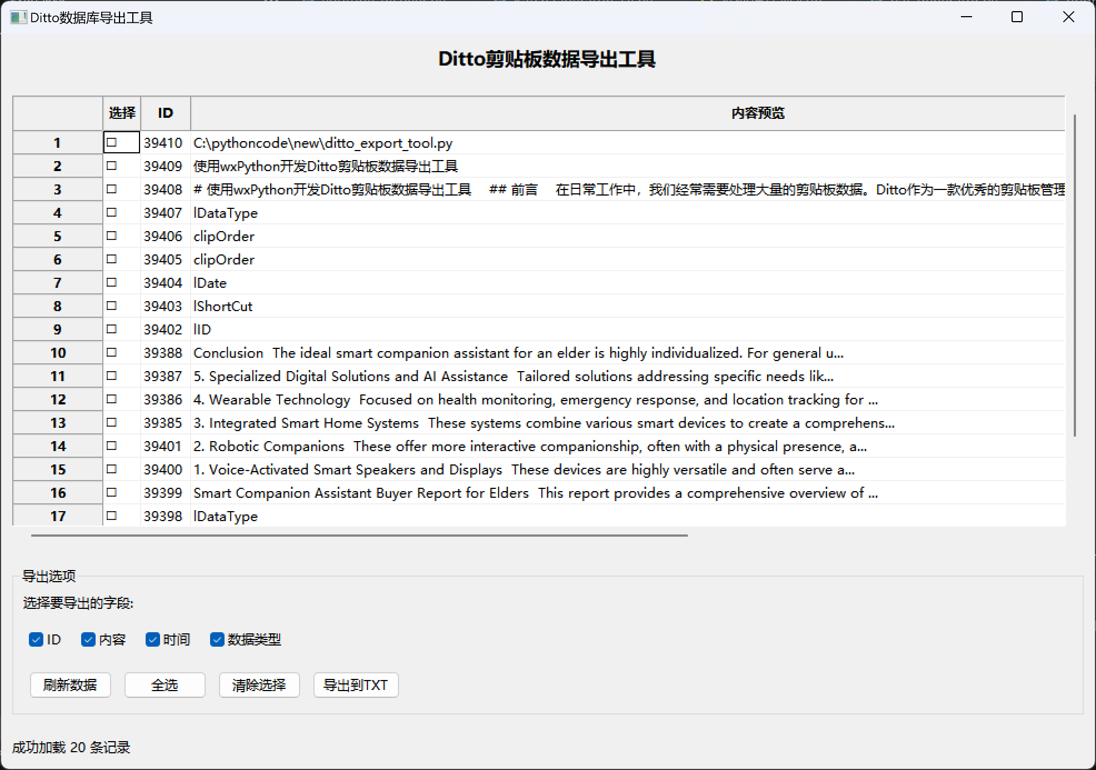Select the row header numbered 12
Image resolution: width=1096 pixels, height=770 pixels.
pos(58,399)
